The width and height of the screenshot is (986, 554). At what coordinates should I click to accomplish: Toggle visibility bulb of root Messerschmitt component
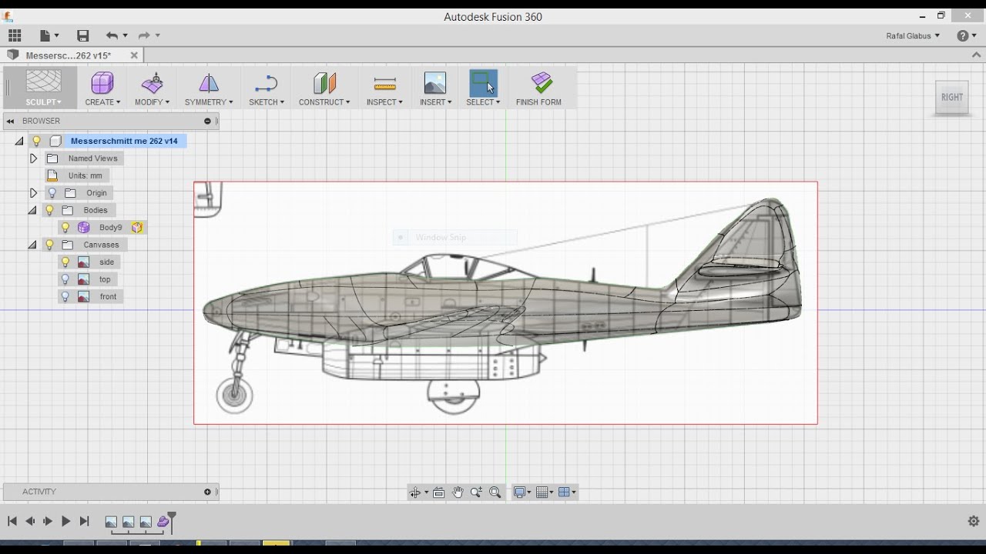[36, 141]
